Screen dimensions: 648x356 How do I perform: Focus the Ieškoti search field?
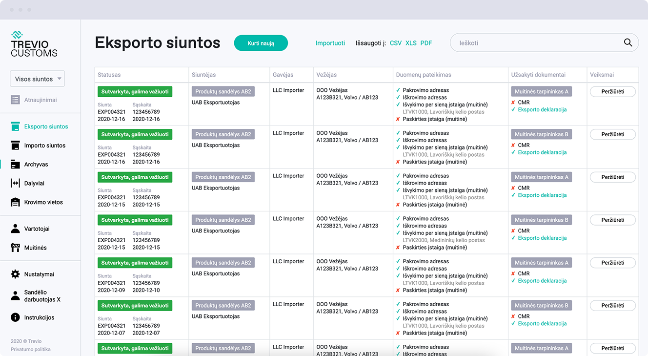tap(544, 43)
